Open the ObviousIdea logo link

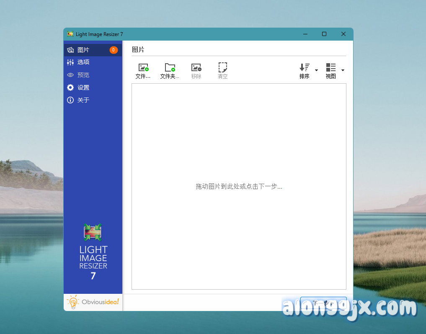click(x=93, y=302)
